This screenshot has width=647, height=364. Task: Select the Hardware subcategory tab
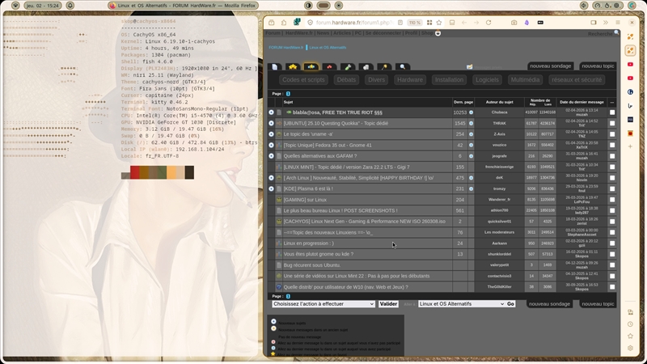[410, 80]
